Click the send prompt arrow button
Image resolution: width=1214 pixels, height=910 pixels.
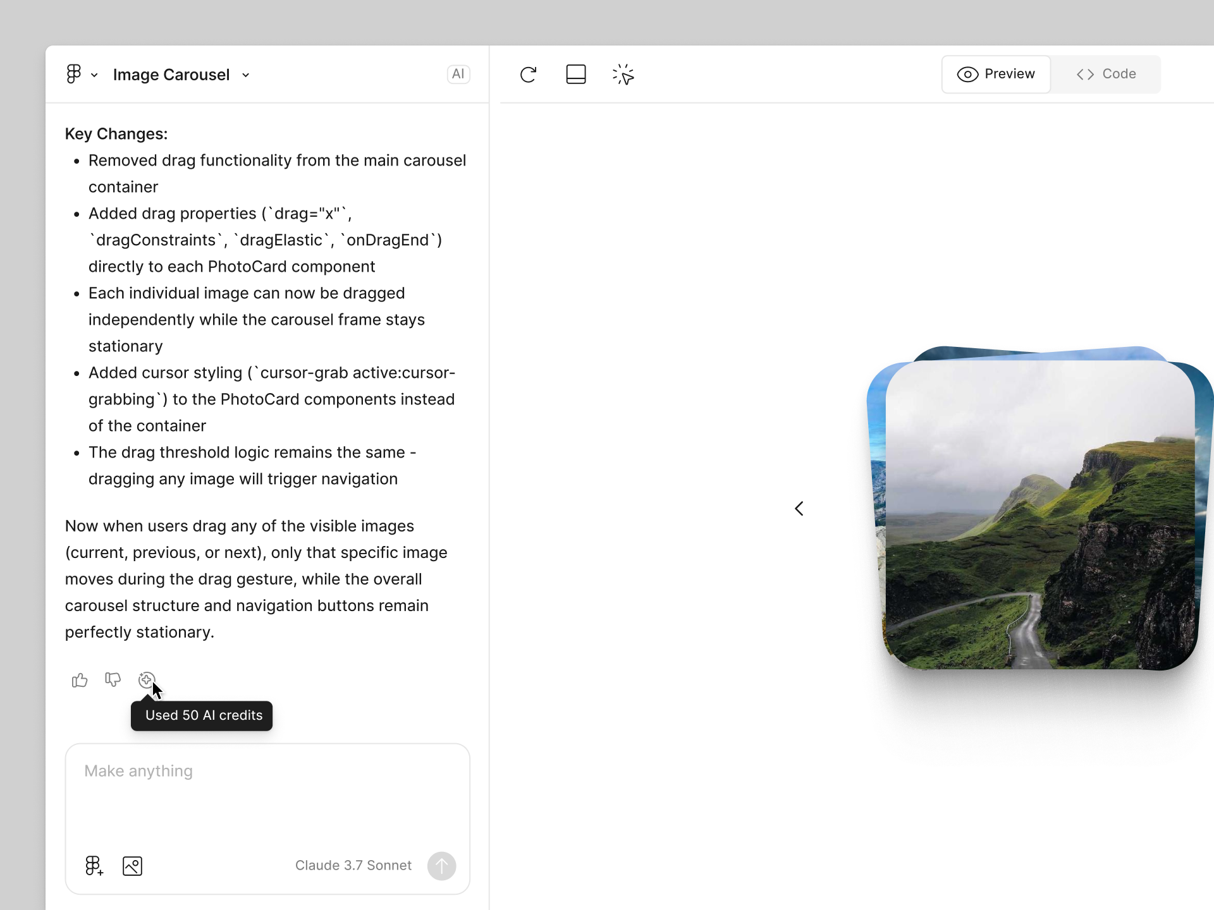[441, 866]
